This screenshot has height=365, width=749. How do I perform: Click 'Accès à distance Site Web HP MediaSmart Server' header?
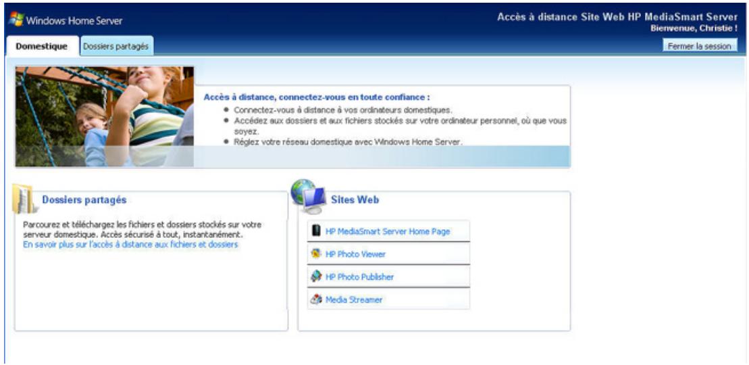pyautogui.click(x=617, y=17)
